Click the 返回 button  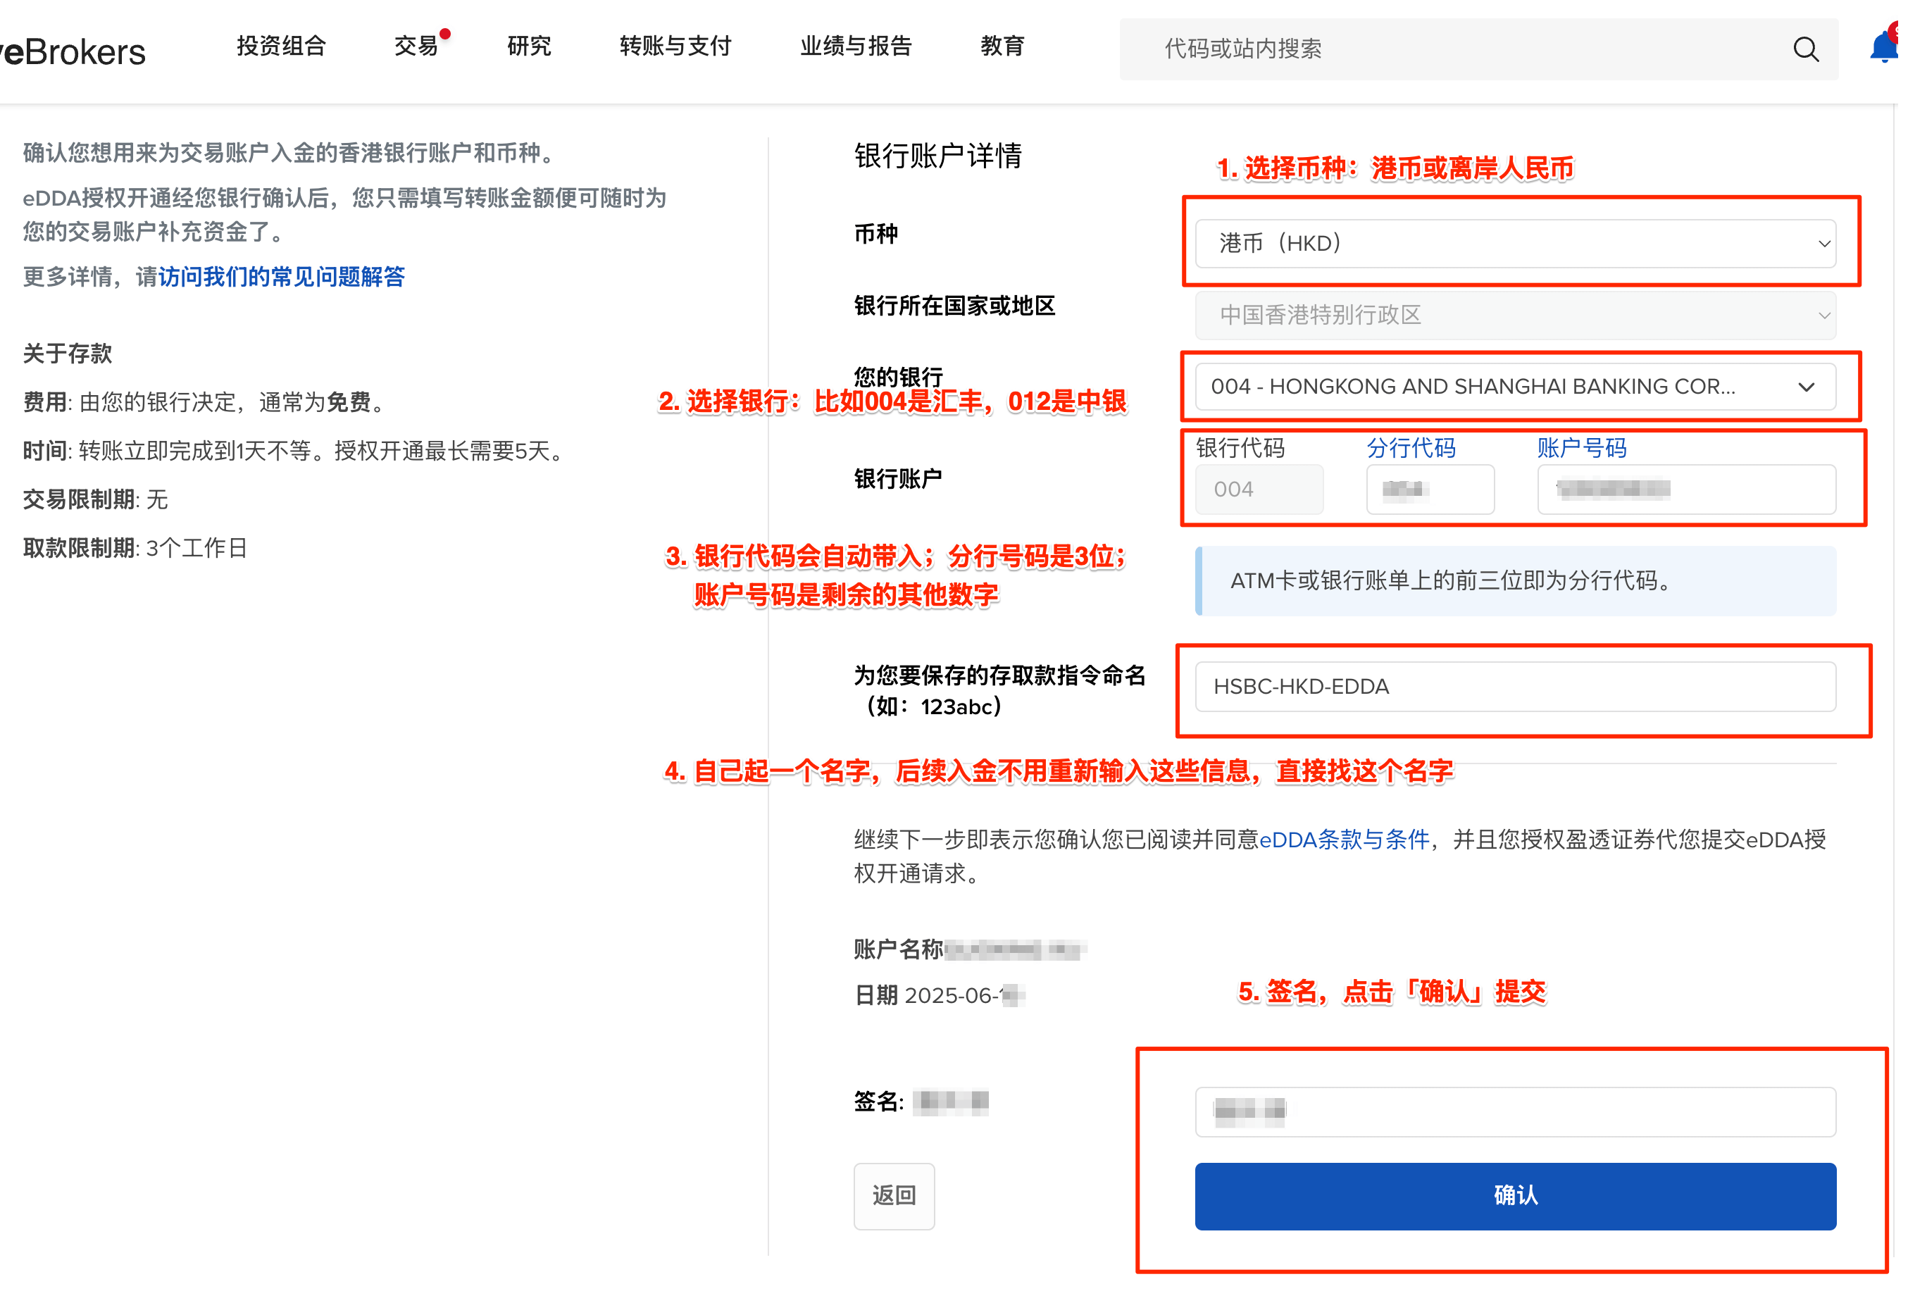click(x=893, y=1195)
